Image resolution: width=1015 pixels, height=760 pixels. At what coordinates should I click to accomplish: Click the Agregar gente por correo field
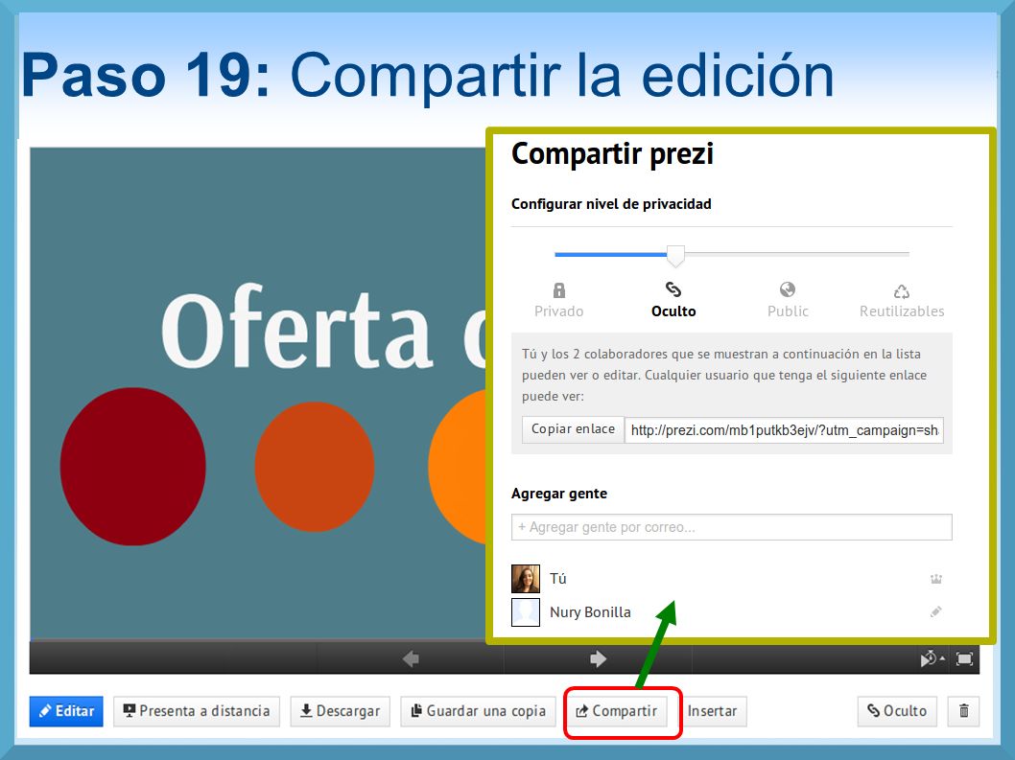click(731, 527)
